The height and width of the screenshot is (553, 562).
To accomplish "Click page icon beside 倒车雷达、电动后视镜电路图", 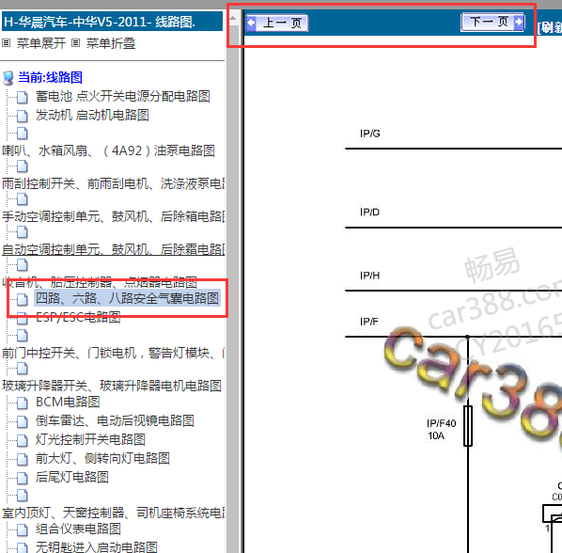I will coord(23,421).
